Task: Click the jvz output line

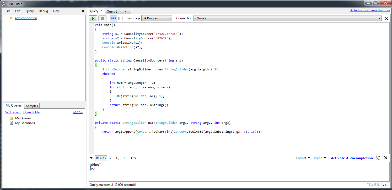Action: tap(92, 169)
